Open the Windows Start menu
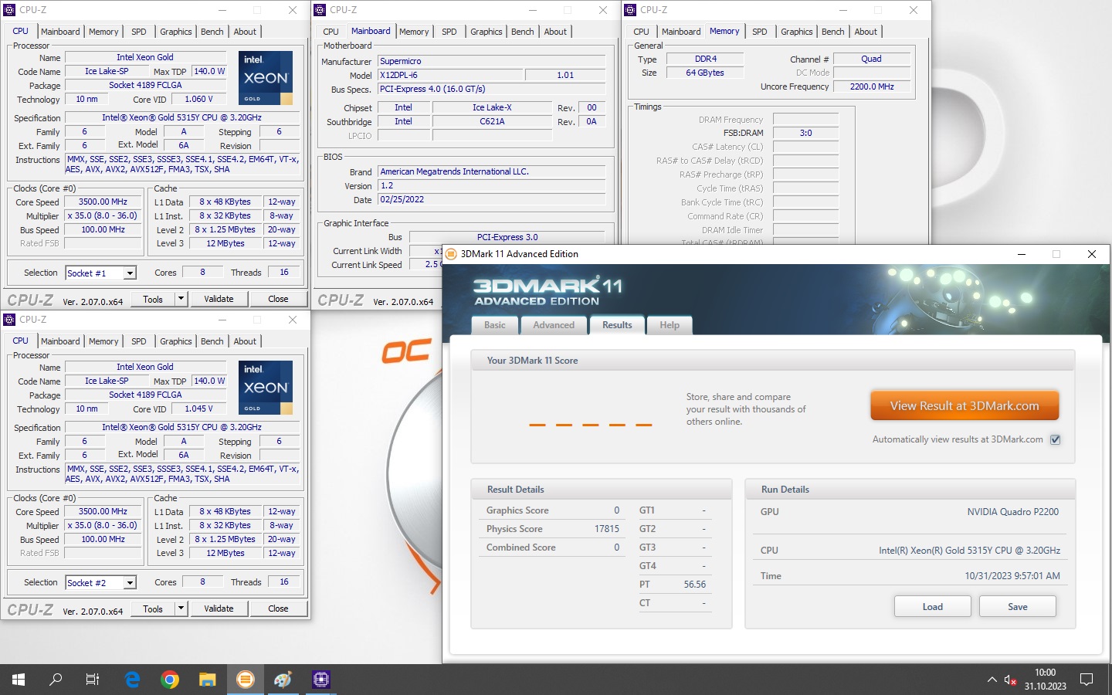The height and width of the screenshot is (695, 1112). (x=19, y=680)
